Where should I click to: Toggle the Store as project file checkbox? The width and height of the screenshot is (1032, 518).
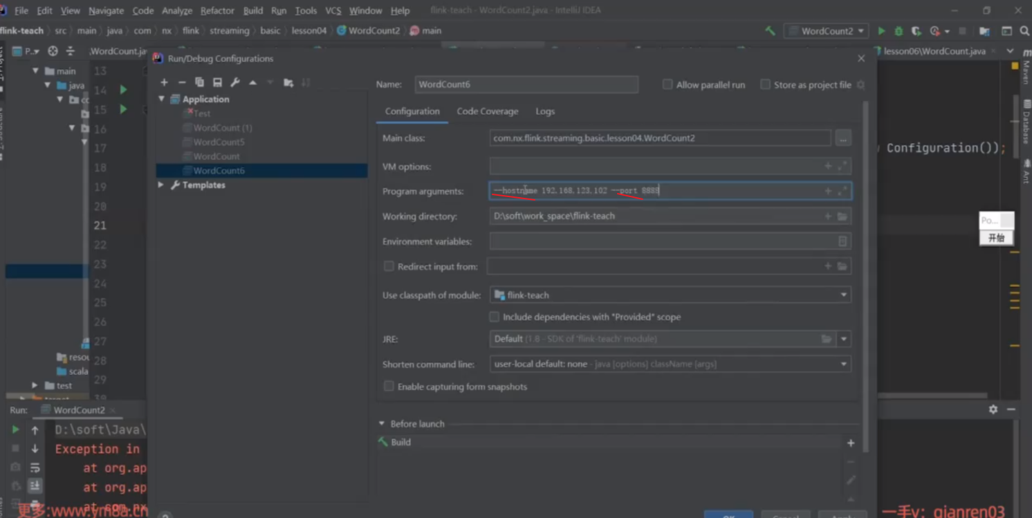(x=765, y=84)
